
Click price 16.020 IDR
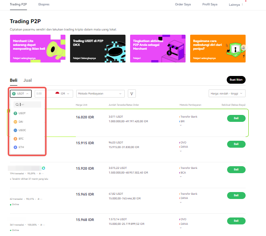pyautogui.click(x=85, y=117)
